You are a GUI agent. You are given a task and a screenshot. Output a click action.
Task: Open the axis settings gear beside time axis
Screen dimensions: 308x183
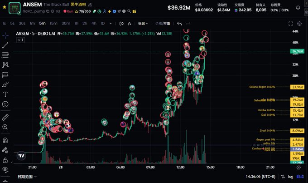(x=298, y=168)
